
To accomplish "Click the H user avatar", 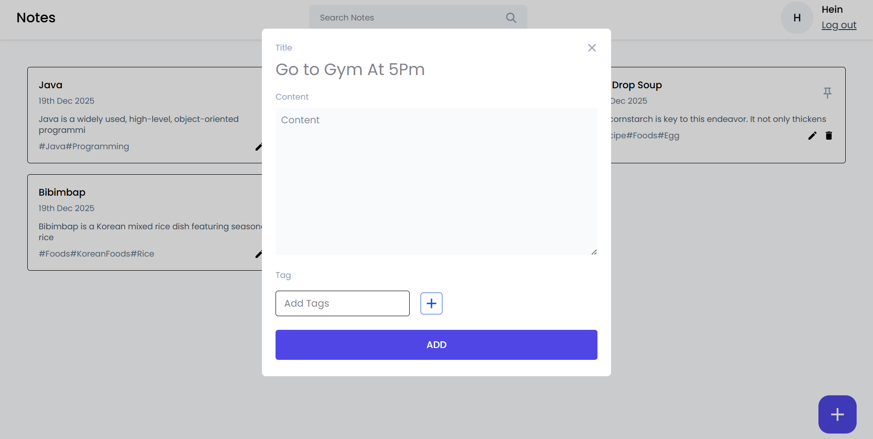I will click(797, 18).
